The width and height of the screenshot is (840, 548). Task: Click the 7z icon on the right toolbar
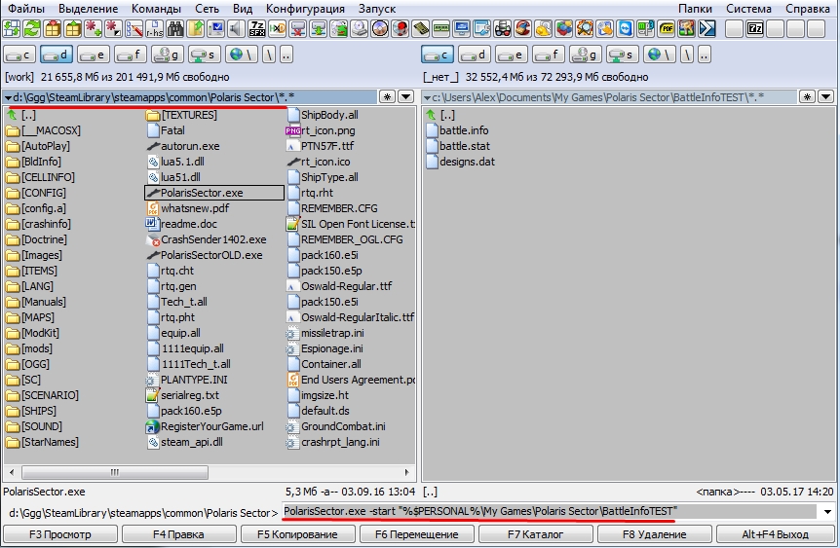pos(755,28)
